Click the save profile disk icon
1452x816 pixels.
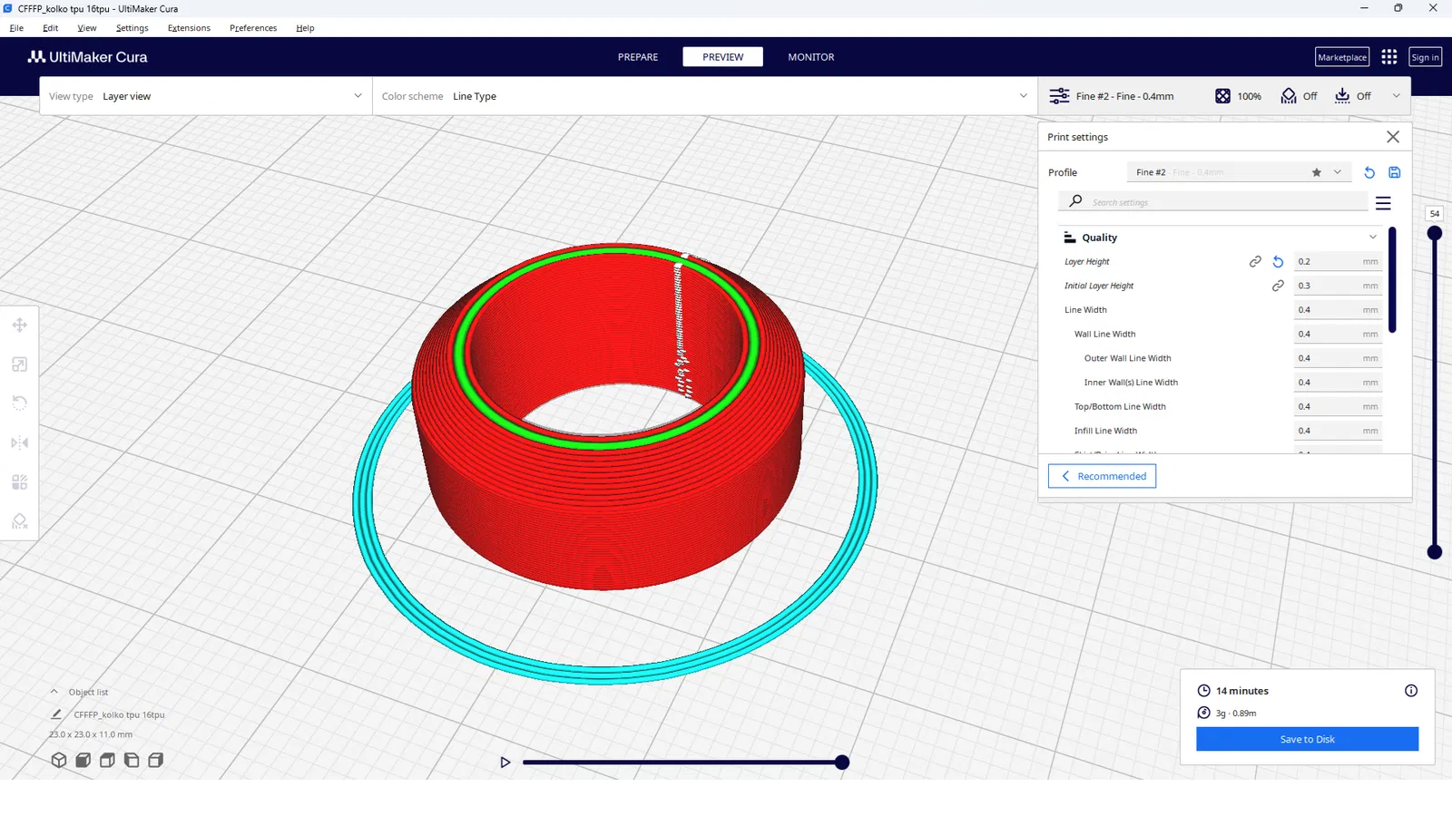(1395, 172)
